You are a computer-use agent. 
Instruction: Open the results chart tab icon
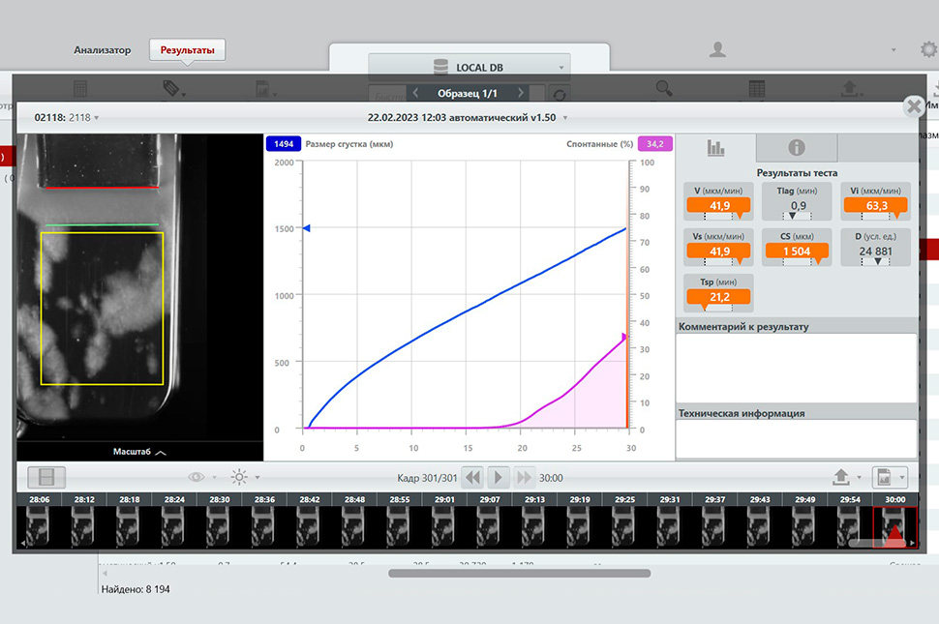click(x=715, y=148)
